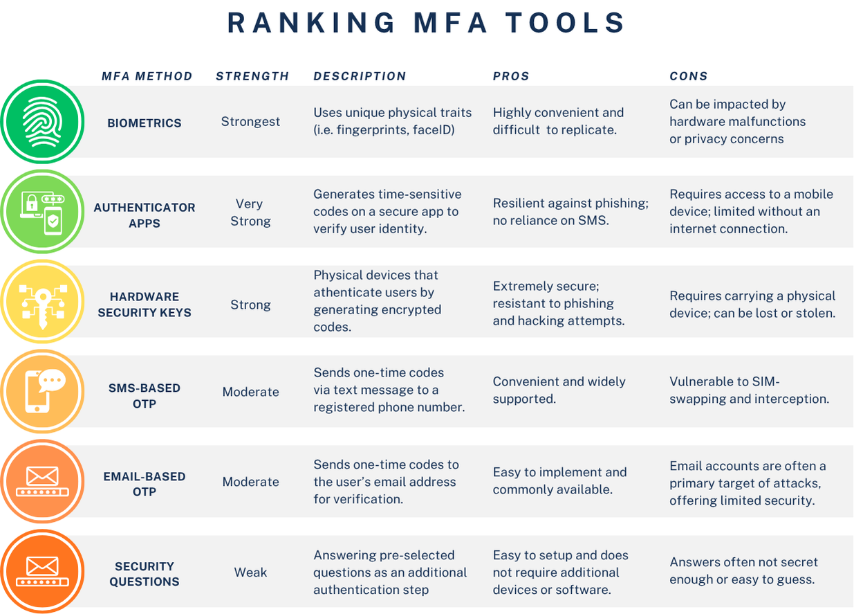Select the MFA Method column header
The image size is (854, 614).
pos(147,76)
